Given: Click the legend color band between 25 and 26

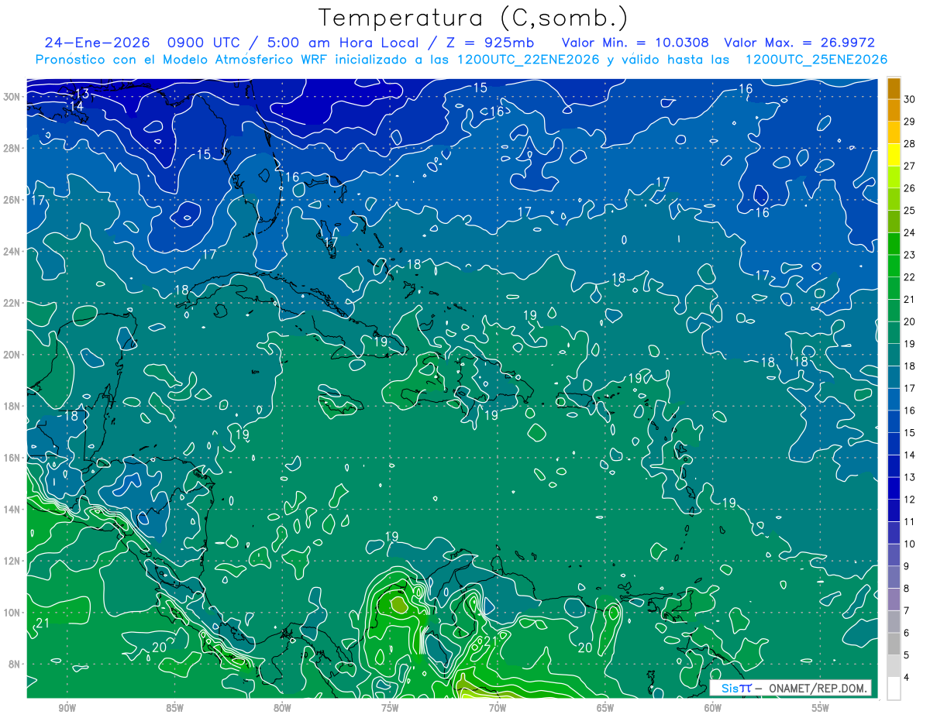Looking at the screenshot, I should [x=894, y=199].
